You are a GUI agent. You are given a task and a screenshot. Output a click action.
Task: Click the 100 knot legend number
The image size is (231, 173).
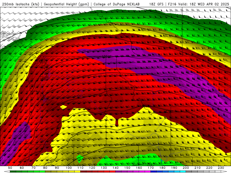(69, 168)
